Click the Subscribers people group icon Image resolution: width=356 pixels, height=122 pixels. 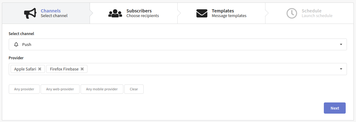coord(115,13)
